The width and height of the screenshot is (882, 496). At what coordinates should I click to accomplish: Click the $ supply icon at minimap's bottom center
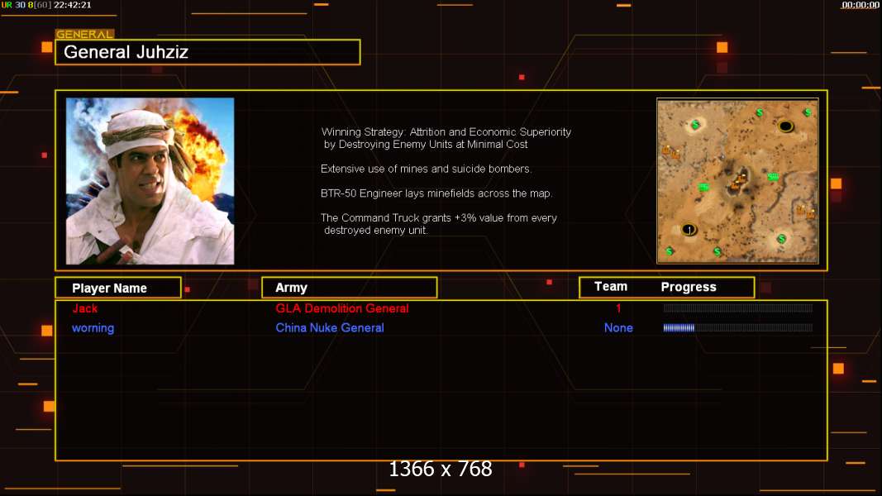tap(718, 251)
